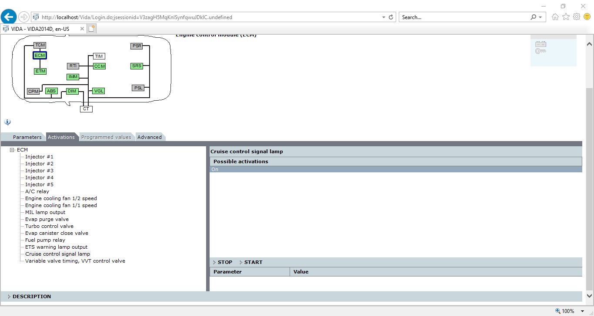
Task: Select Turbo control valve item
Action: (49, 226)
